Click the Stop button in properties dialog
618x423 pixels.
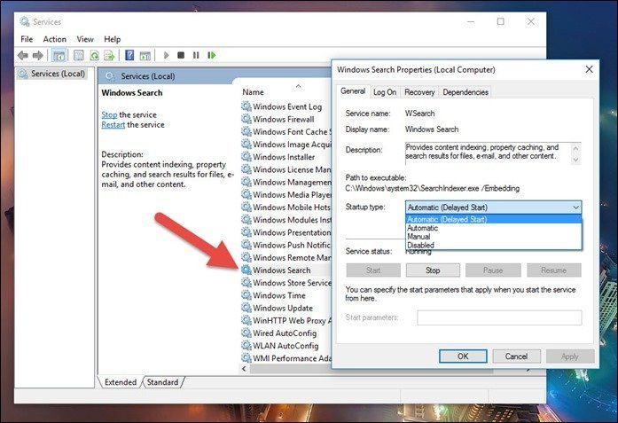pos(433,270)
